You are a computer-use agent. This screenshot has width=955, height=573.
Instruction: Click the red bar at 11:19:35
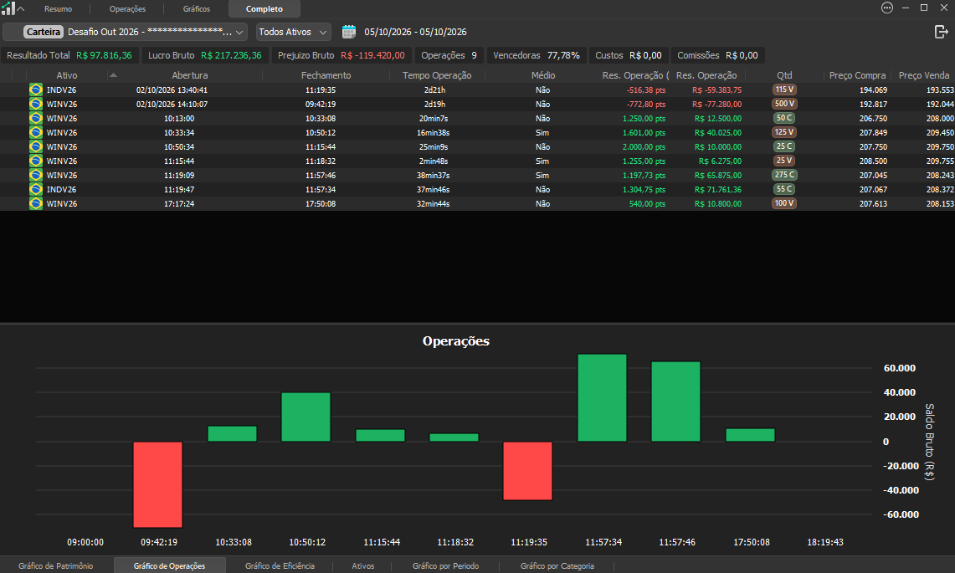pyautogui.click(x=527, y=471)
